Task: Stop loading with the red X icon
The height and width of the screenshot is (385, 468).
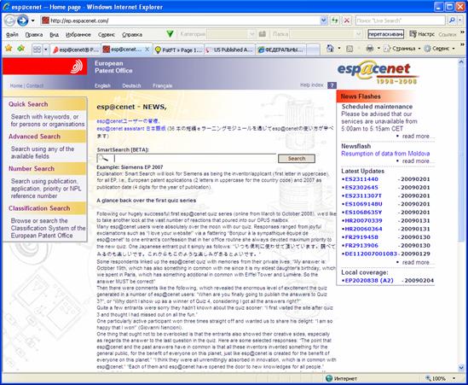Action: point(347,20)
